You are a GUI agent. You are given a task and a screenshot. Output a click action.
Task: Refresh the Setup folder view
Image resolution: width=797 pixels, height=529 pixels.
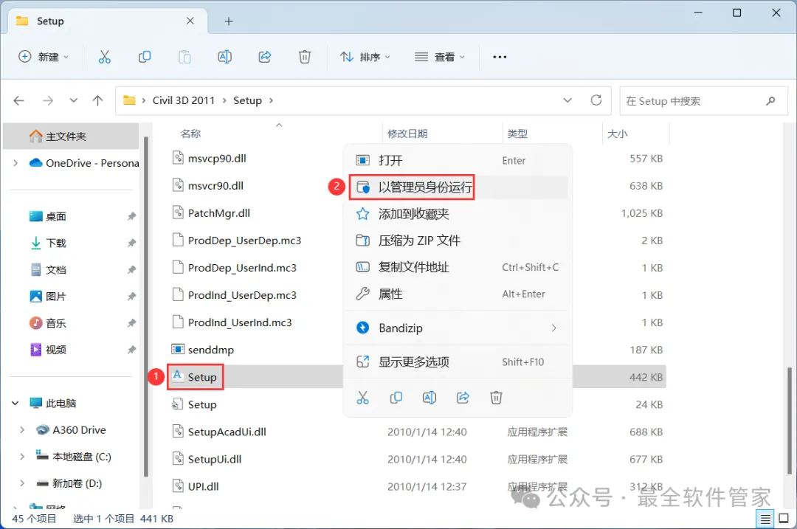click(x=596, y=100)
